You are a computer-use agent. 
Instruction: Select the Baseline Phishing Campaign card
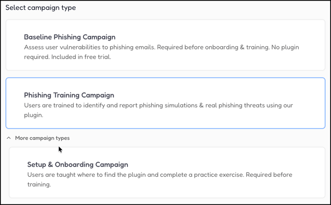pyautogui.click(x=165, y=45)
